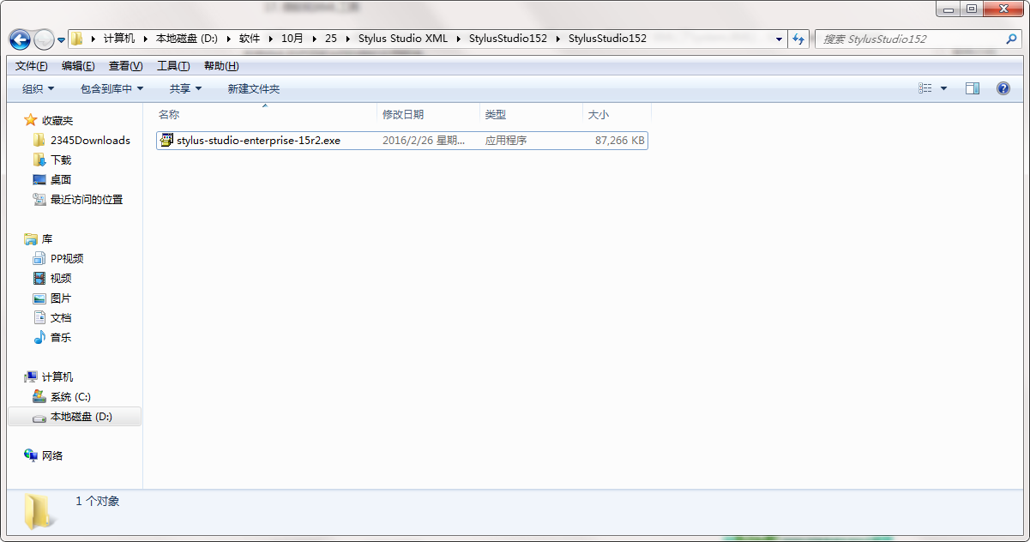Click the change view icon
1030x542 pixels.
(925, 88)
